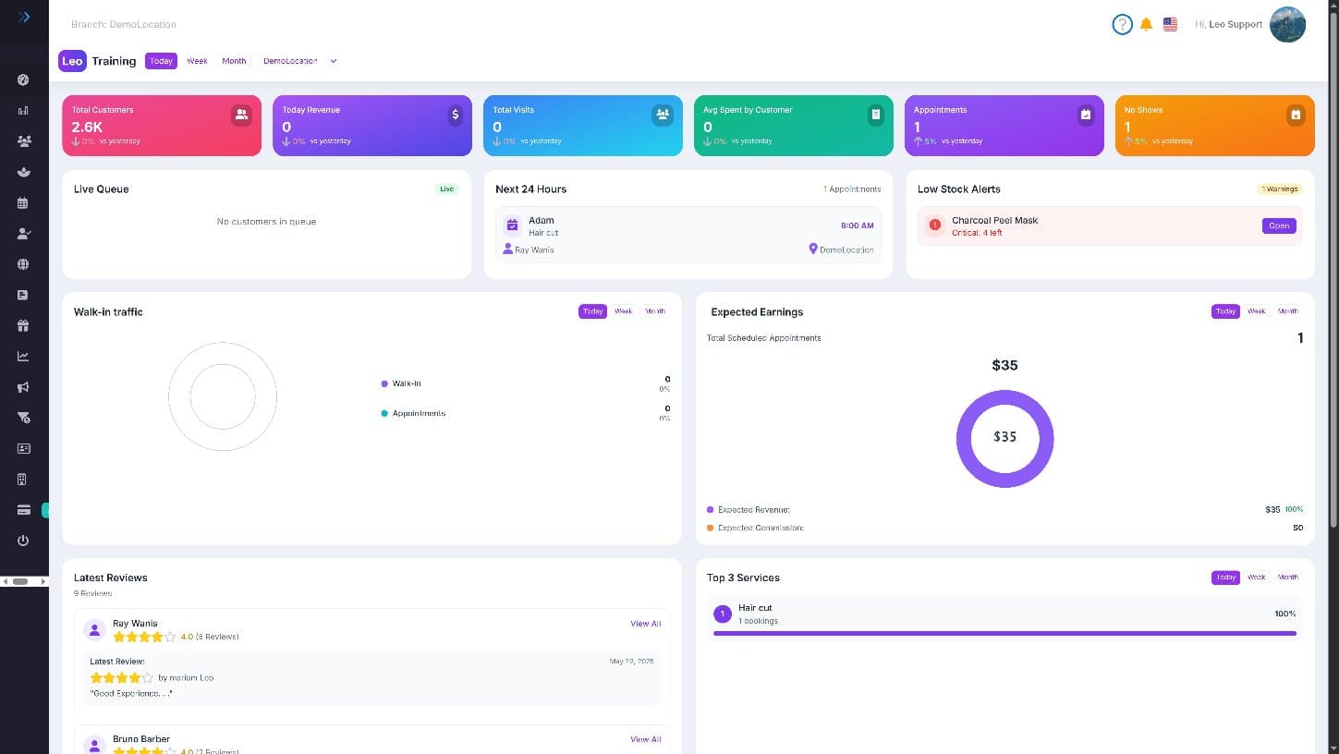1339x754 pixels.
Task: Open the document note icon in sidebar
Action: coord(23,295)
